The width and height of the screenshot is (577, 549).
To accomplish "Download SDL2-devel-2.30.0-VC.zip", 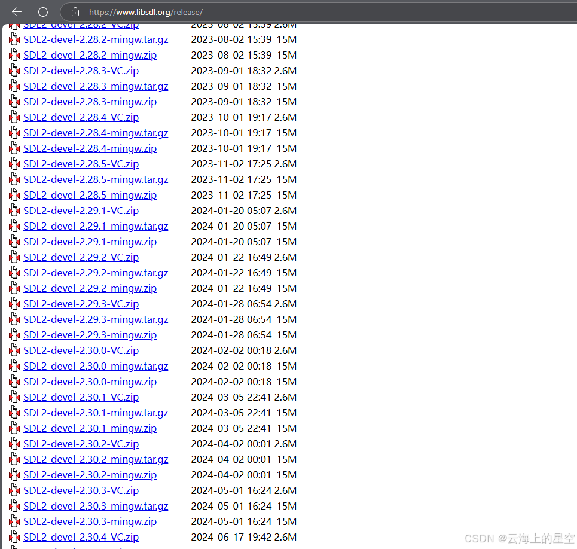I will point(81,350).
